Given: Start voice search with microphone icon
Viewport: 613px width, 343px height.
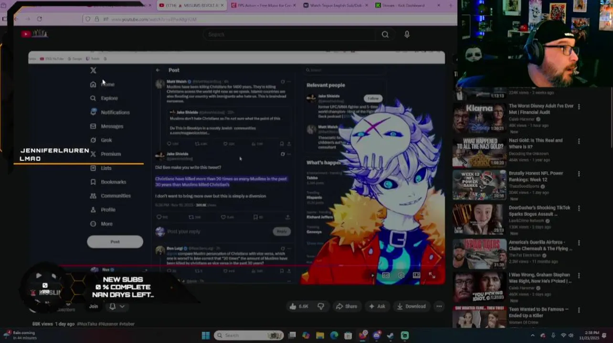Looking at the screenshot, I should click(x=407, y=34).
